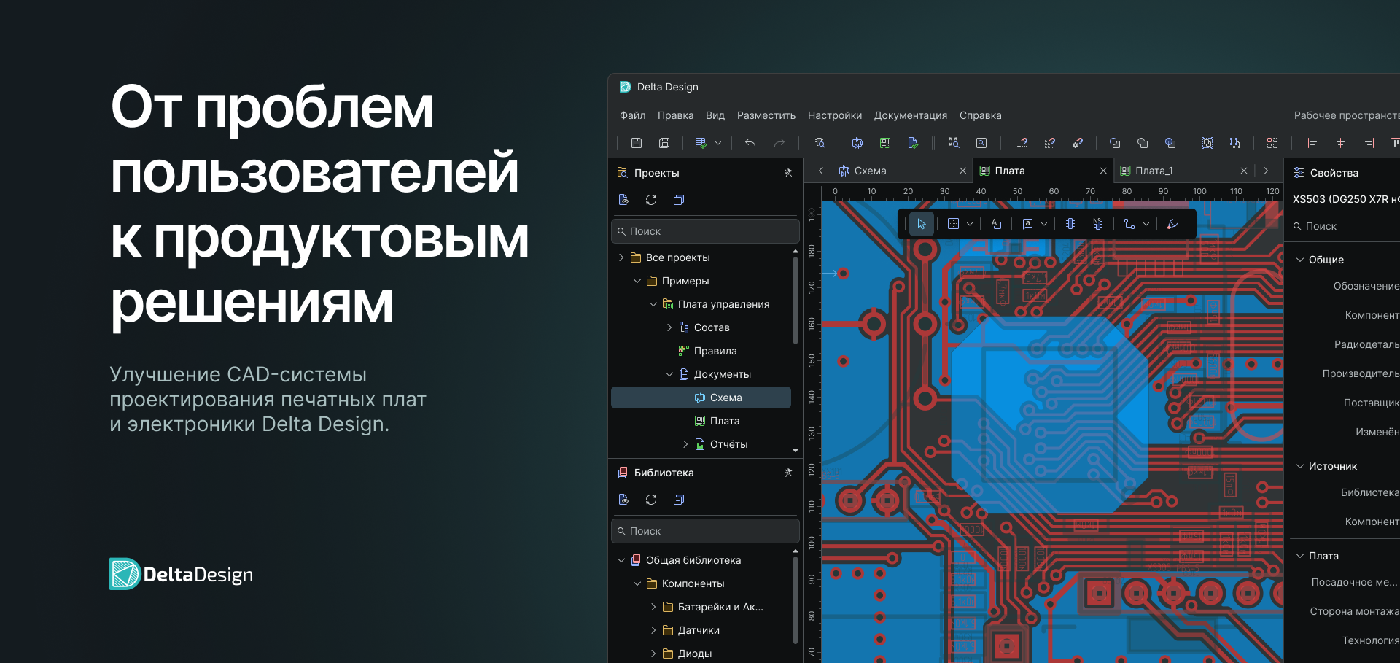Click the zoom area toolbar icon
This screenshot has width=1400, height=663.
[x=981, y=143]
